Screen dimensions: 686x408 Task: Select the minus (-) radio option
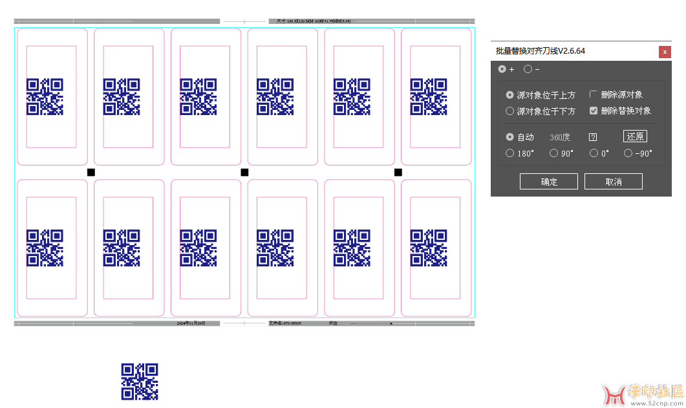(528, 69)
